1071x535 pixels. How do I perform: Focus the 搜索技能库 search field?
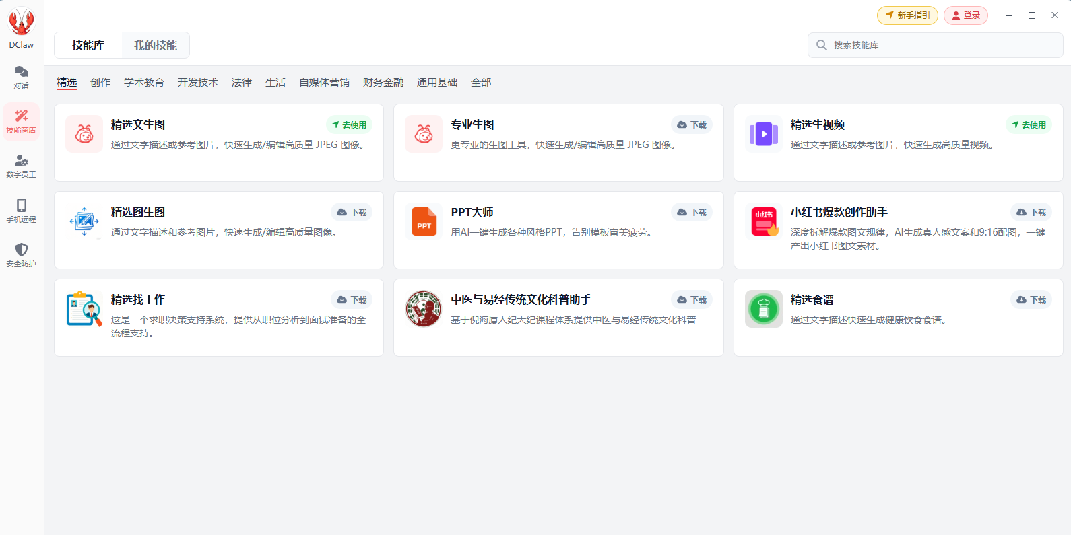point(936,45)
